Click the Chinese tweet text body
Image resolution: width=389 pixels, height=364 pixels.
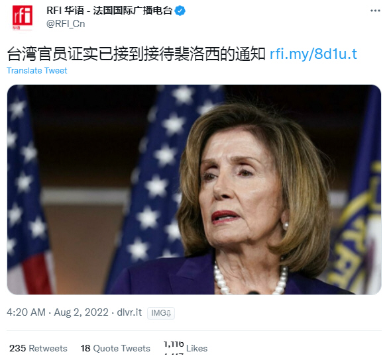pos(136,54)
